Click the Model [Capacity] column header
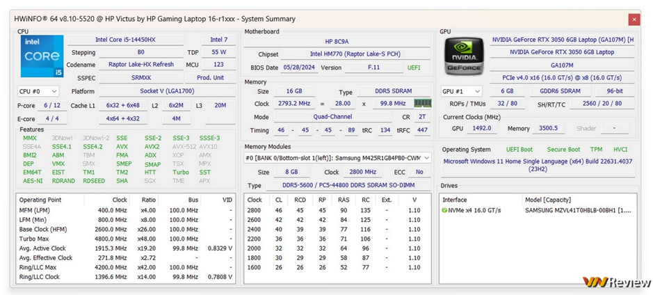653x295 pixels. 579,200
